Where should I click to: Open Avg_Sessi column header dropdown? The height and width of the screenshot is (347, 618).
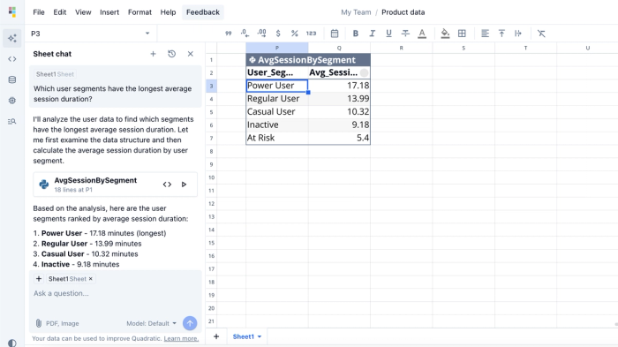coord(364,72)
